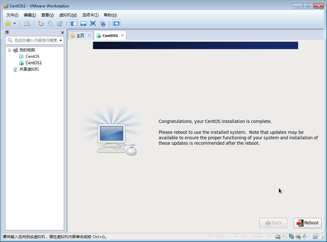The height and width of the screenshot is (242, 327).
Task: Click the message log status icon
Action: point(315,237)
